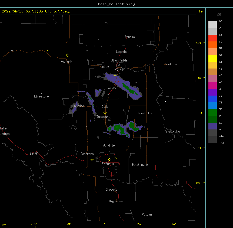Click the Ponoka town label
Viewport: 233px width, 228px height.
130,37
